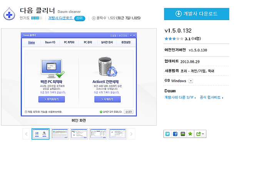
Task: Click the green star favorite icon
Action: [x=190, y=134]
